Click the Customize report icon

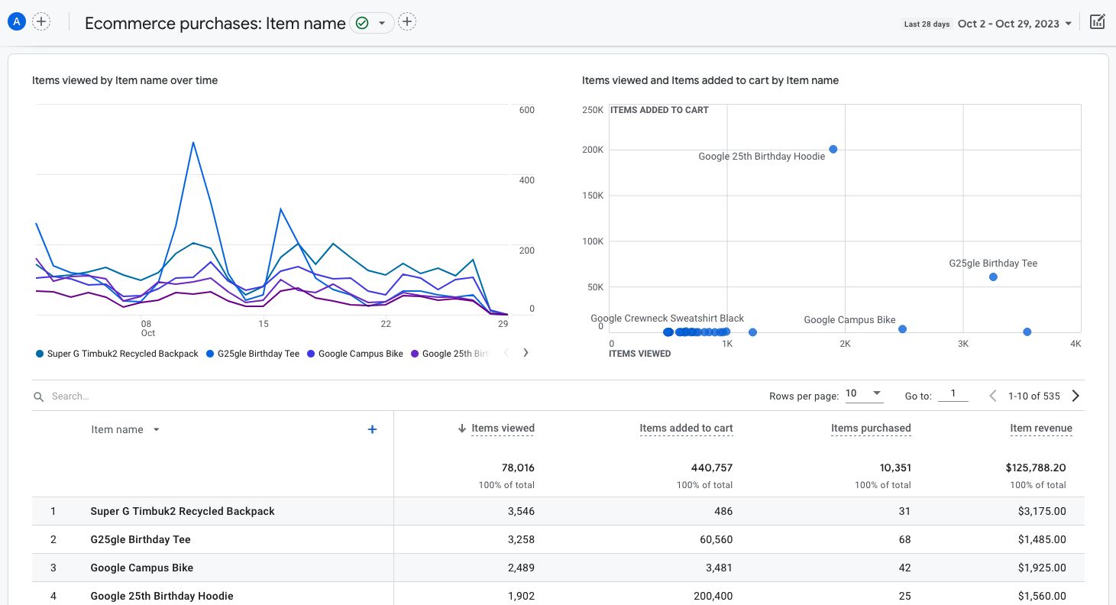pos(1098,21)
